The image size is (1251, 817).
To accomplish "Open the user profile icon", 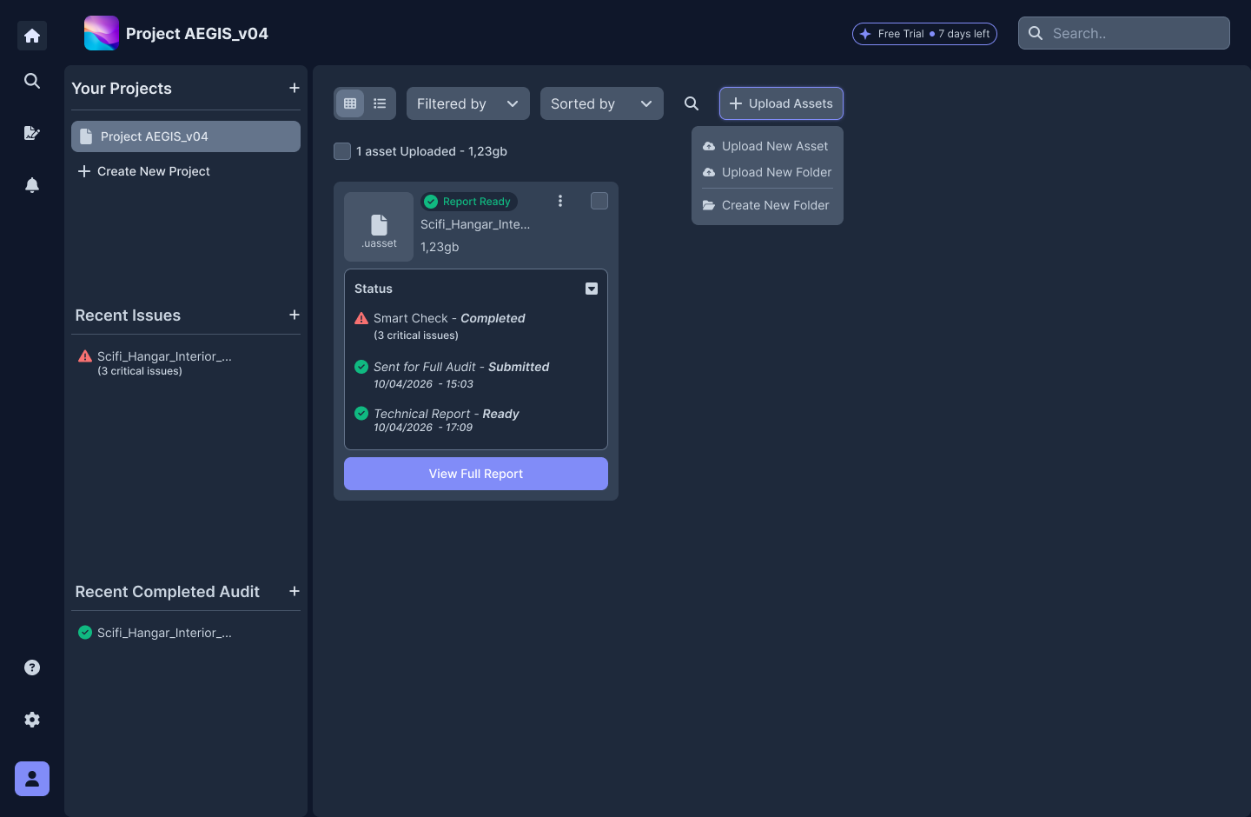I will (32, 779).
